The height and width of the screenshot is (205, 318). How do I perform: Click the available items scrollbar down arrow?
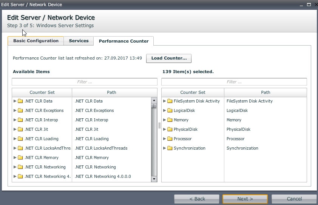pos(154,179)
